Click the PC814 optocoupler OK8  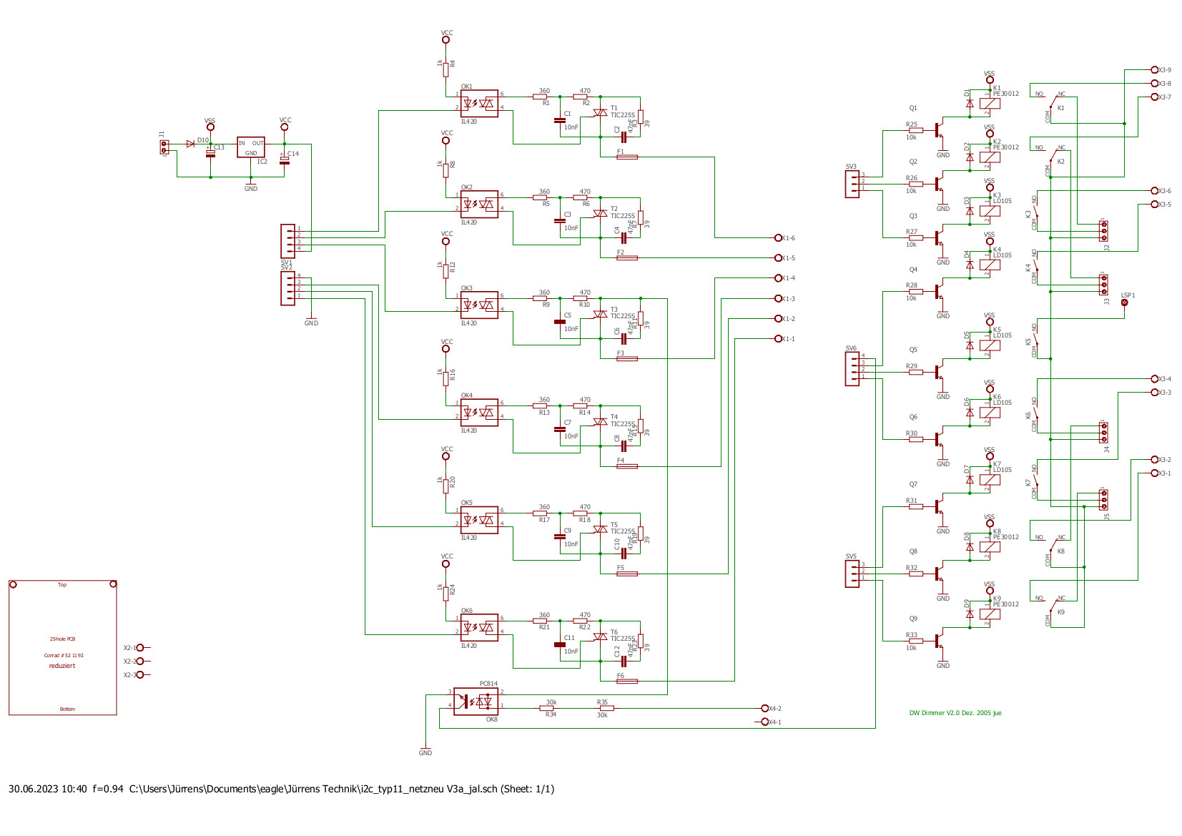[476, 702]
